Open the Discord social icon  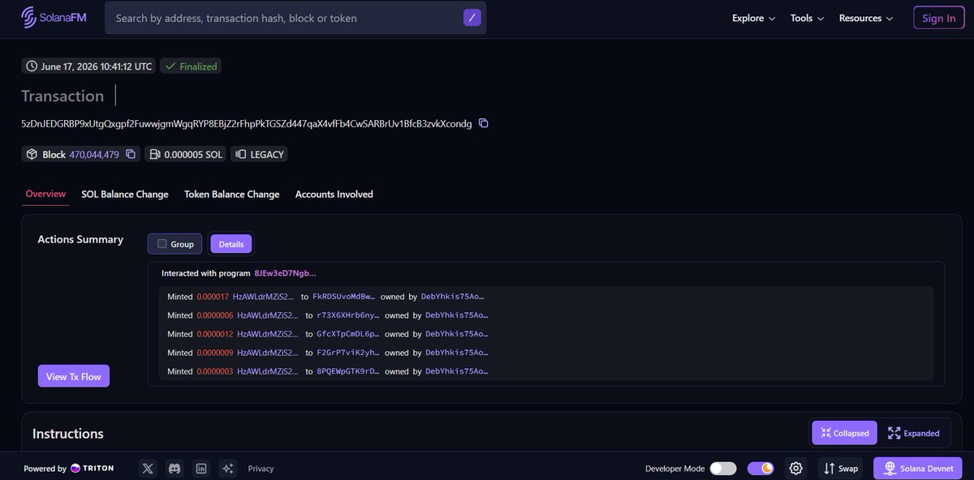click(x=175, y=469)
